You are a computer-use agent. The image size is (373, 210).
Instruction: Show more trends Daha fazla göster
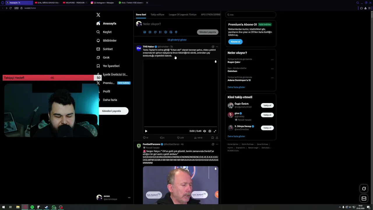236,87
